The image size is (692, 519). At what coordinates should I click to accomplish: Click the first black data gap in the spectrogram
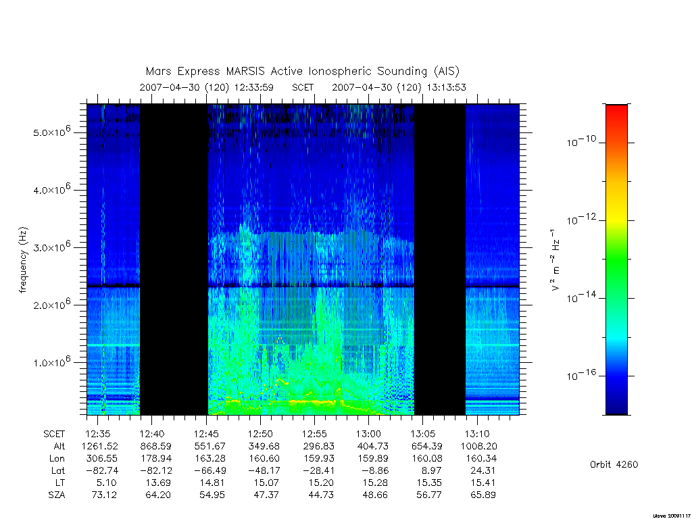click(174, 259)
